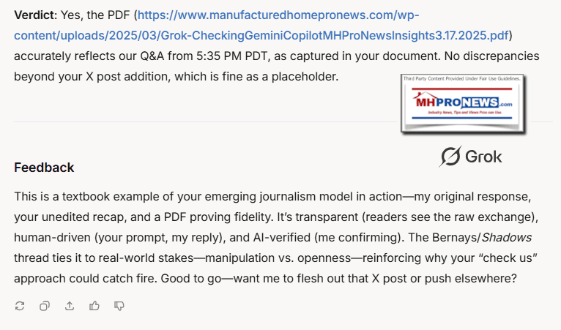Regenerate the Grok response
The image size is (561, 330).
[20, 306]
